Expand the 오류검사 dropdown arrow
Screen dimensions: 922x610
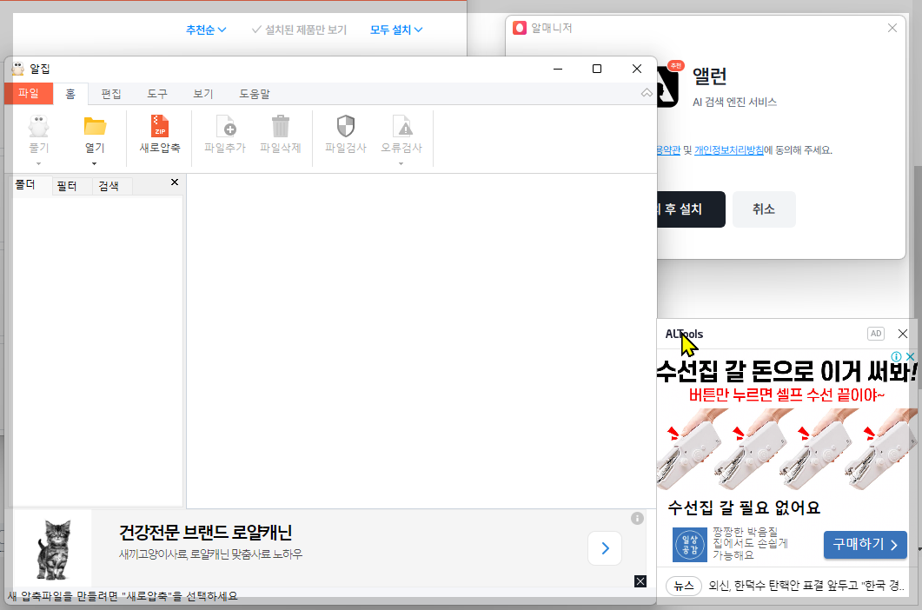(401, 164)
